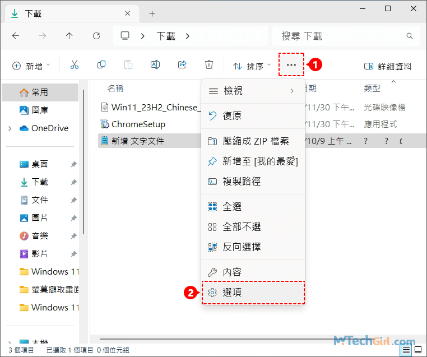The height and width of the screenshot is (357, 427).
Task: Switch to large thumbnails view icon
Action: pyautogui.click(x=419, y=350)
